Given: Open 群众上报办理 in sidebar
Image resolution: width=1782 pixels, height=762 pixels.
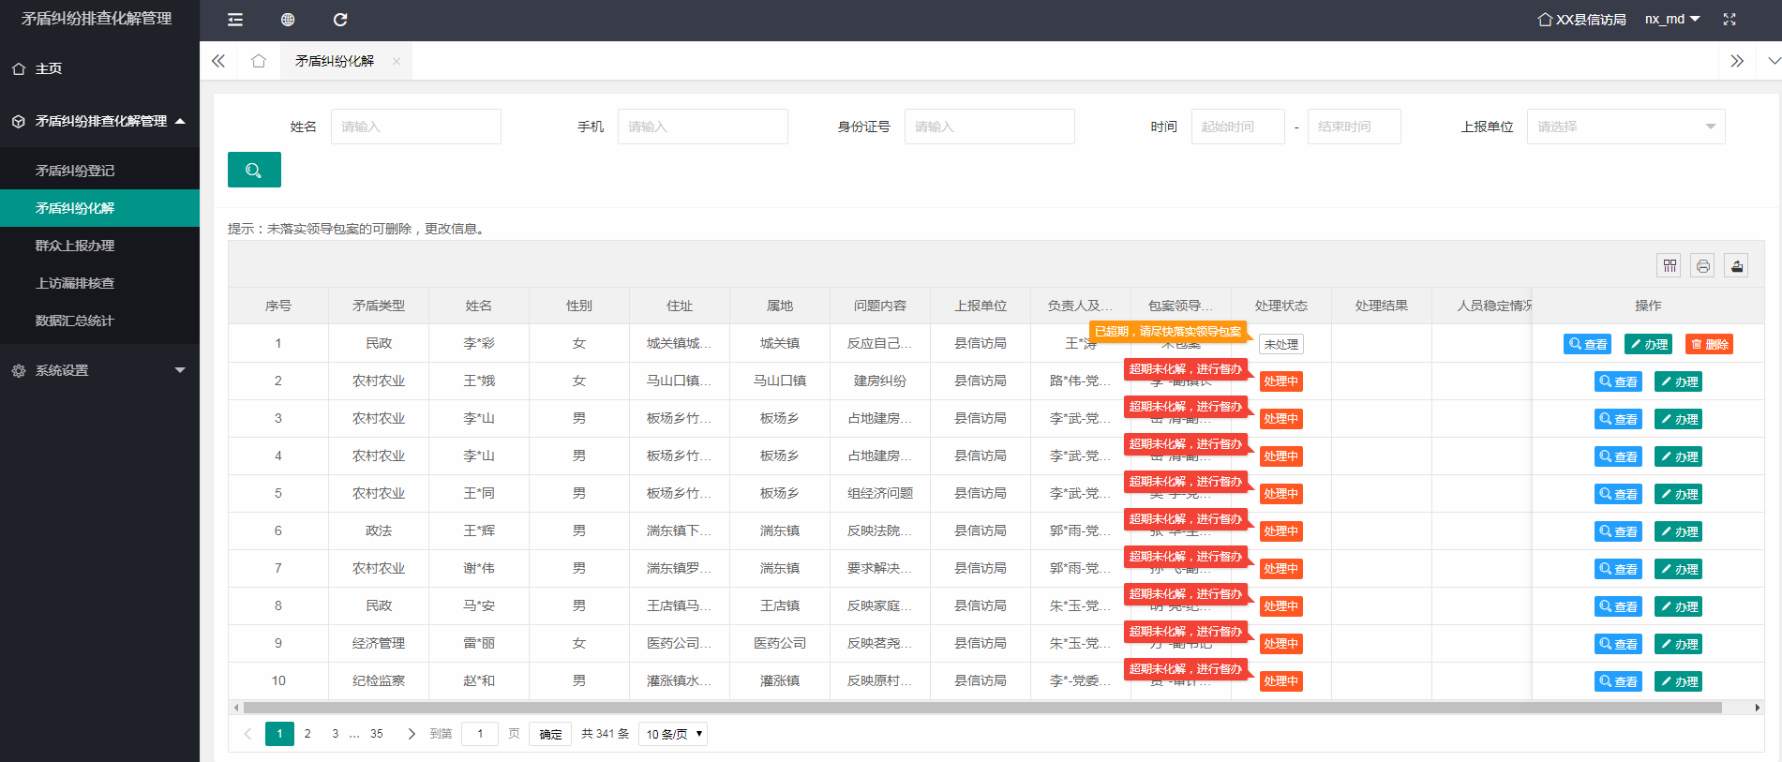Looking at the screenshot, I should click(99, 246).
